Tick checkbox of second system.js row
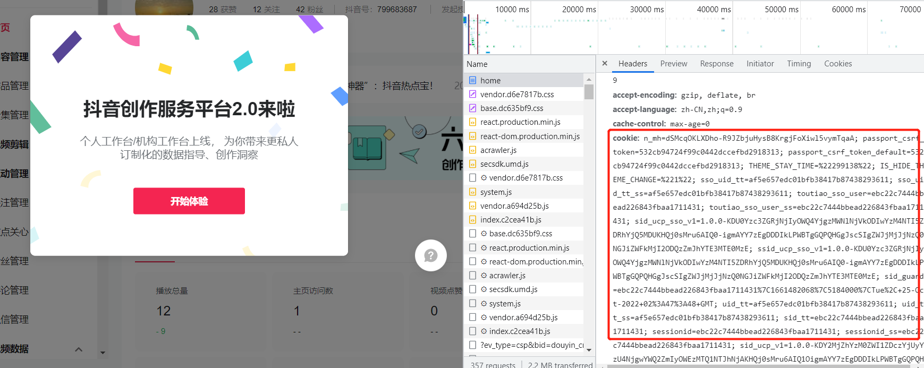 (472, 303)
